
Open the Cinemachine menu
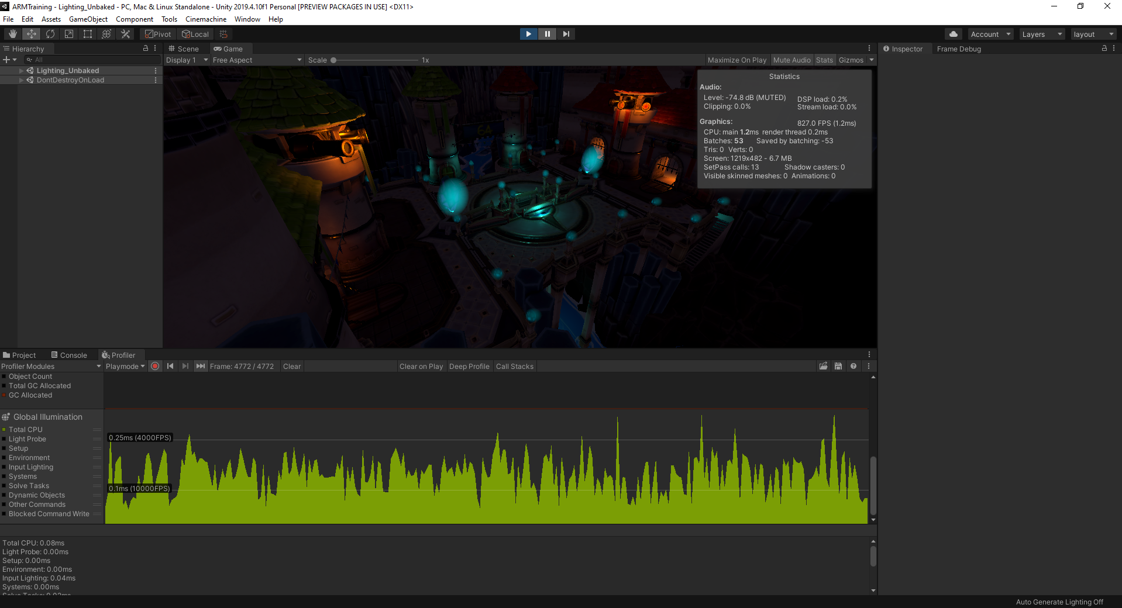coord(205,19)
